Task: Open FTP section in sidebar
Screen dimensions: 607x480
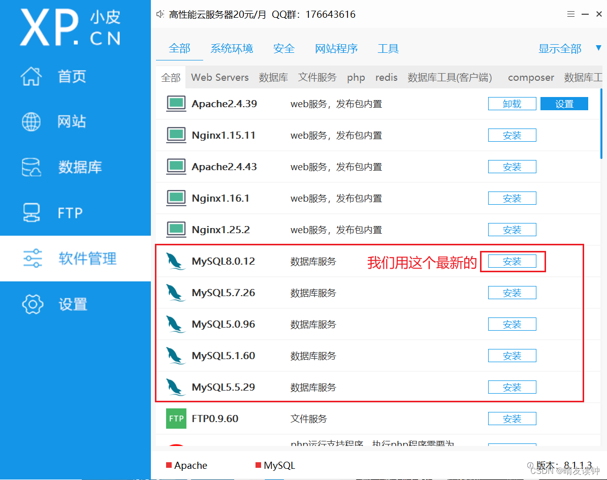Action: (70, 213)
